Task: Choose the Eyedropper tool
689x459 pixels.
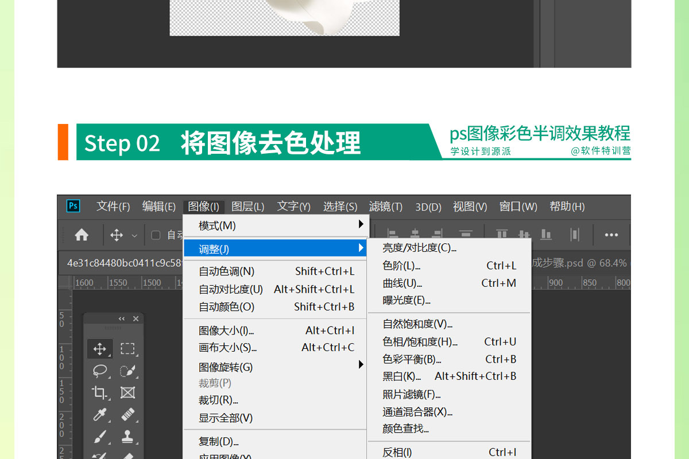Action: [x=99, y=415]
